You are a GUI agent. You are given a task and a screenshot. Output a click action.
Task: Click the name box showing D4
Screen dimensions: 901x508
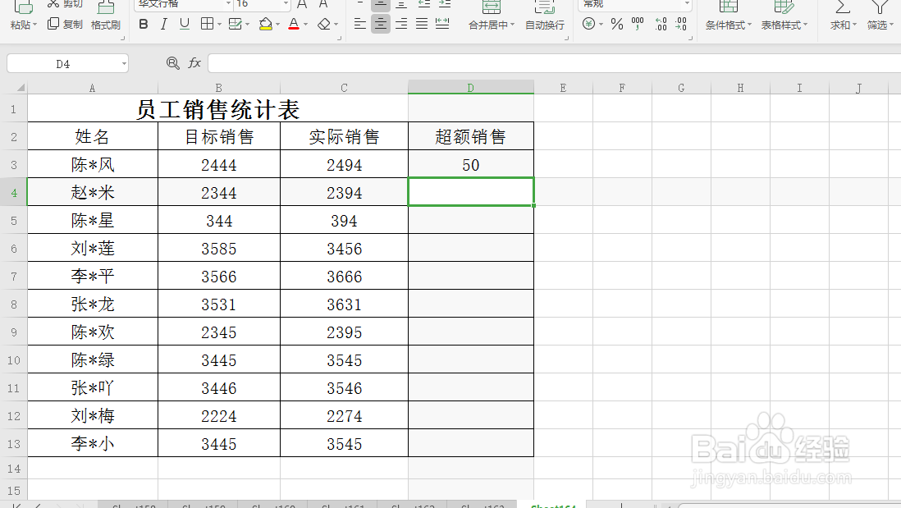pyautogui.click(x=63, y=64)
